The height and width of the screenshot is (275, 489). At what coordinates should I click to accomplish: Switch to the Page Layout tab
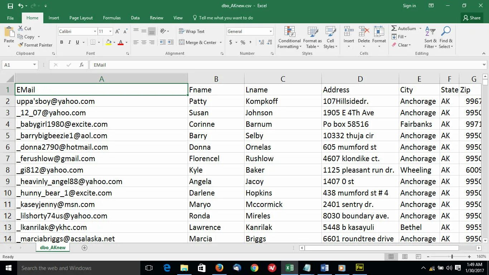point(81,18)
